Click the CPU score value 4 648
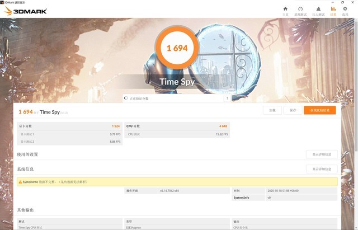Image resolution: width=358 pixels, height=230 pixels. pyautogui.click(x=223, y=126)
